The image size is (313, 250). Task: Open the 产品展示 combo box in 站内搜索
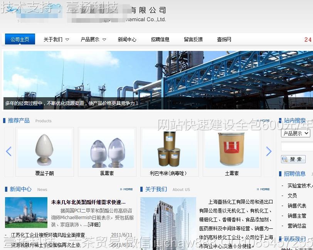(x=295, y=133)
